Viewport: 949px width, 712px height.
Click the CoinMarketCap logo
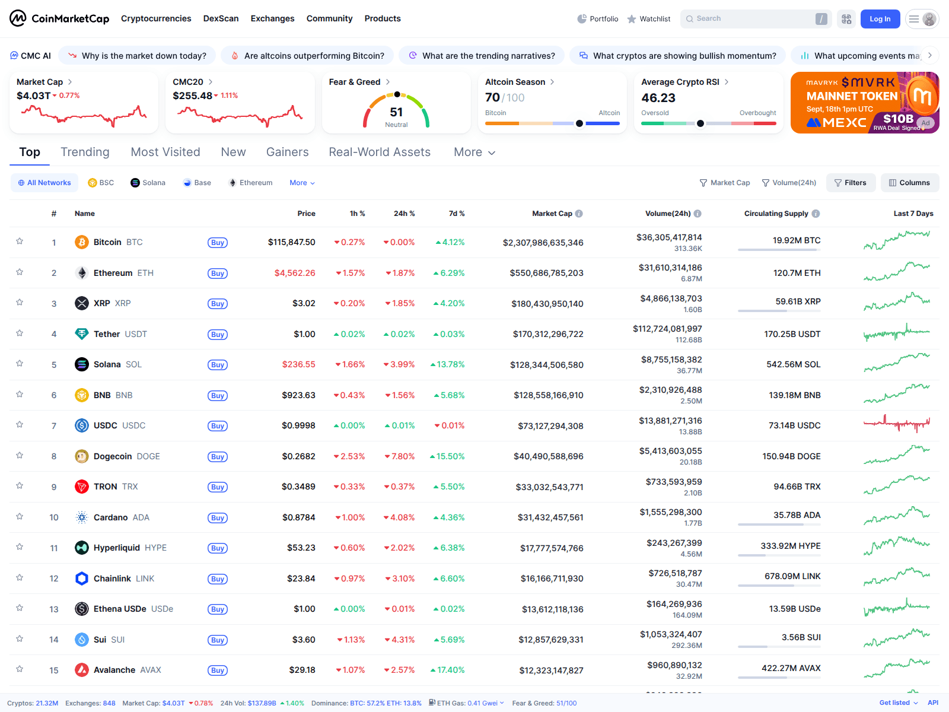(59, 18)
